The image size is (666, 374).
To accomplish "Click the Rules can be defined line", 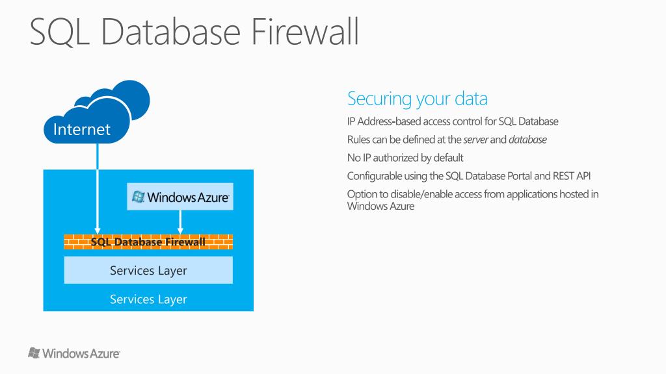I will (x=447, y=140).
